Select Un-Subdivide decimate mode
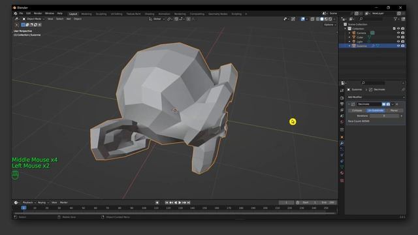This screenshot has width=418, height=235. (x=376, y=110)
